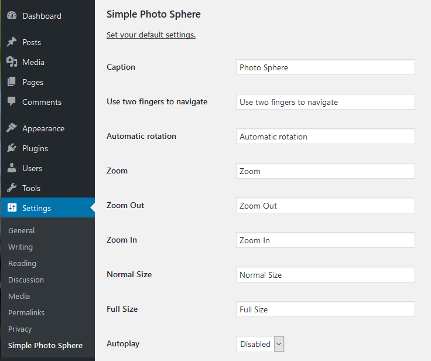Image resolution: width=431 pixels, height=361 pixels.
Task: Open Writing settings submenu
Action: pos(20,247)
